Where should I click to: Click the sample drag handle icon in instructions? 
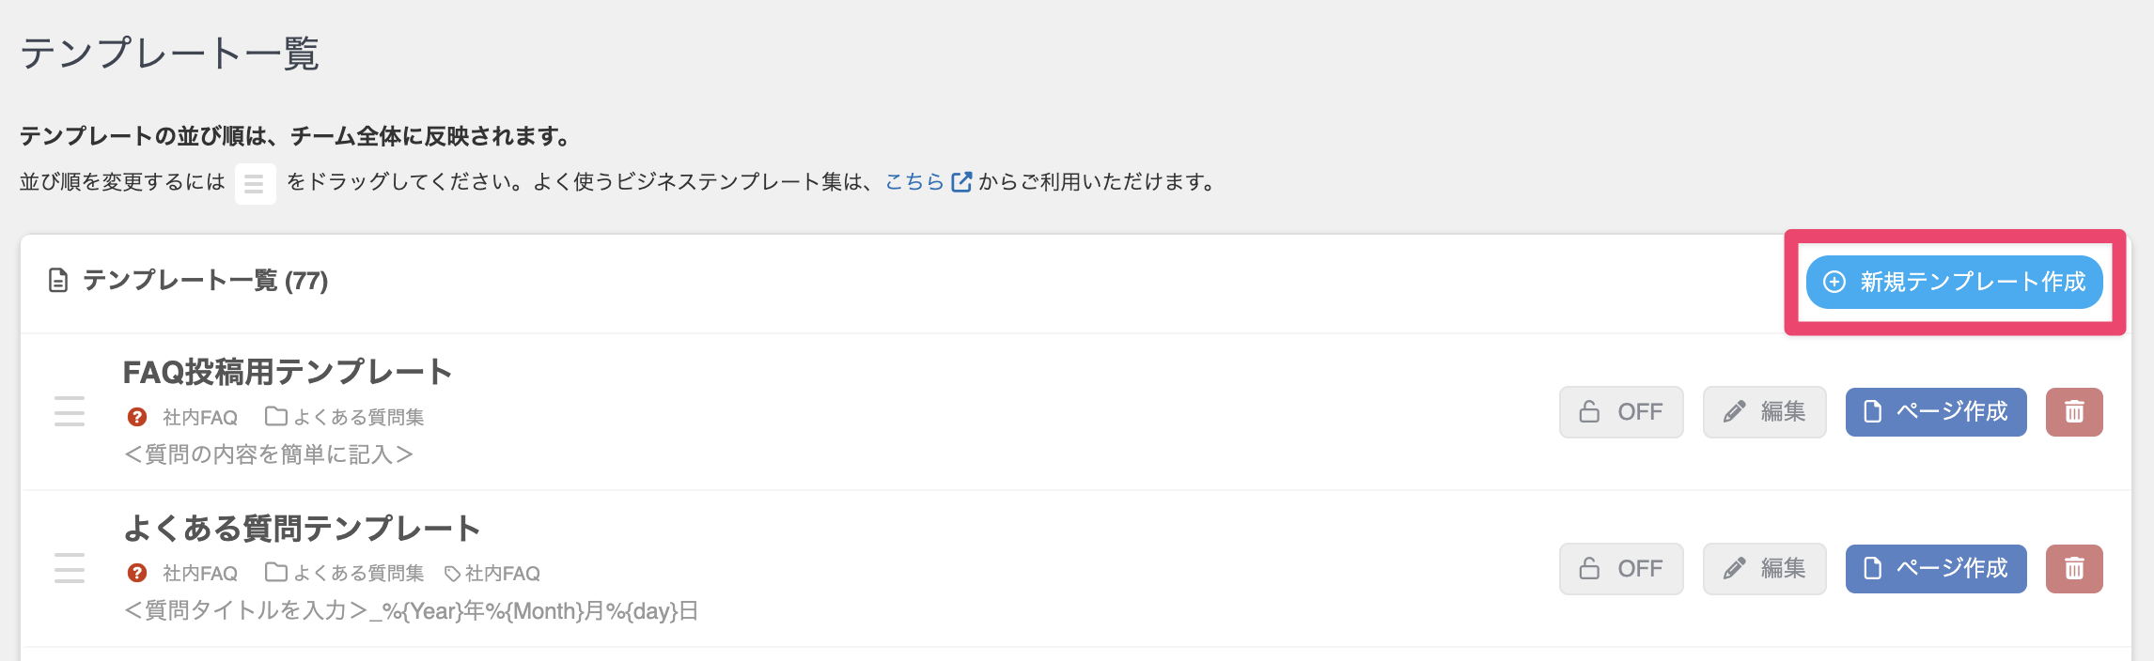[255, 184]
